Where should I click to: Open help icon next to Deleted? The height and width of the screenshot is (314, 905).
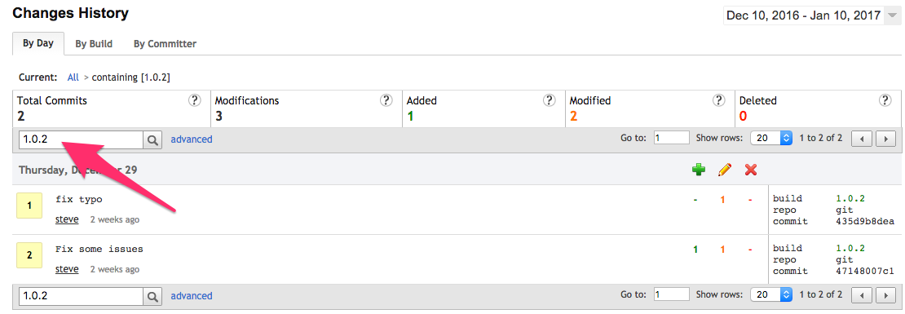click(885, 100)
